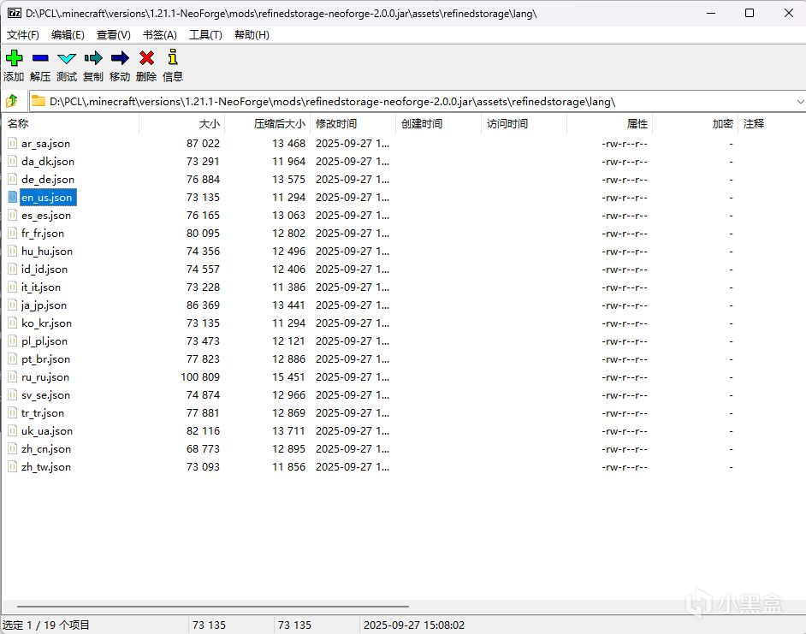The width and height of the screenshot is (806, 634).
Task: Select the file pt_br.json
Action: [x=45, y=359]
